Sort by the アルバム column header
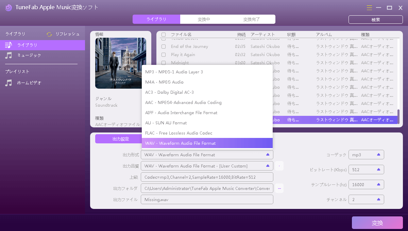This screenshot has width=408, height=231. (324, 35)
